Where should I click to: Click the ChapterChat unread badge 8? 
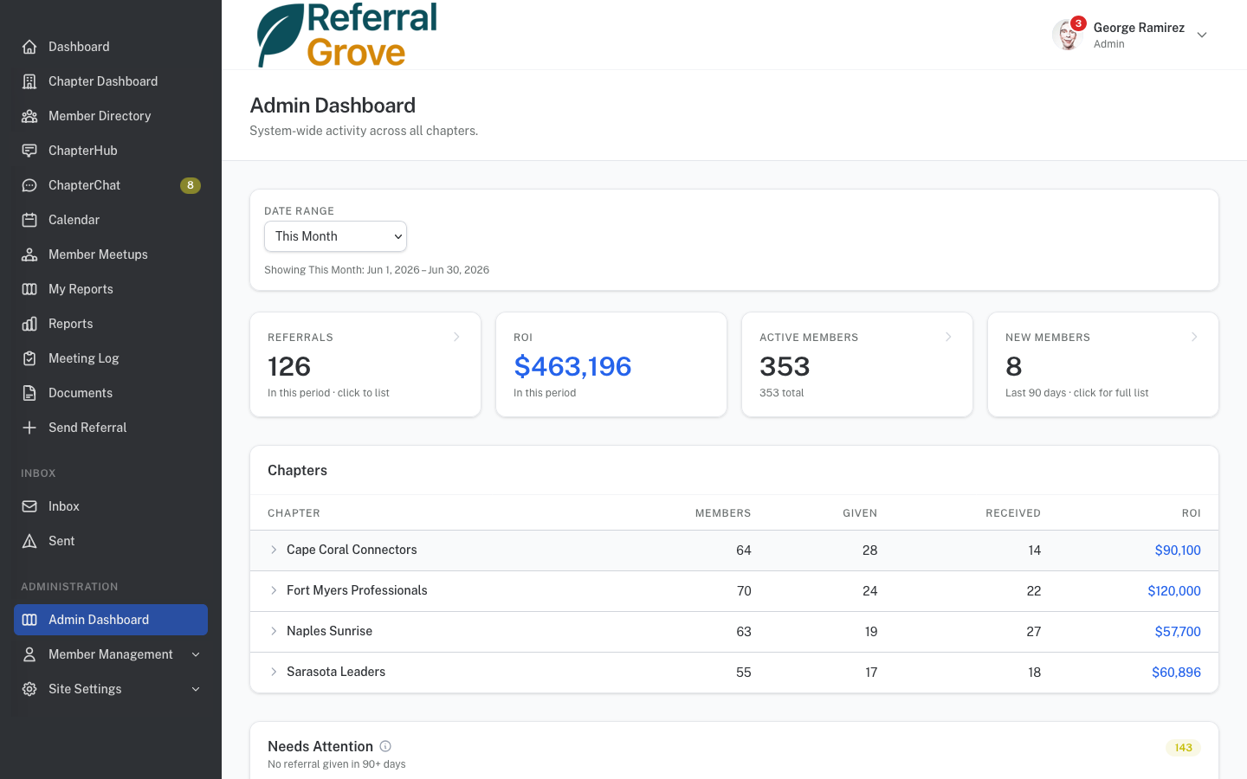coord(191,185)
